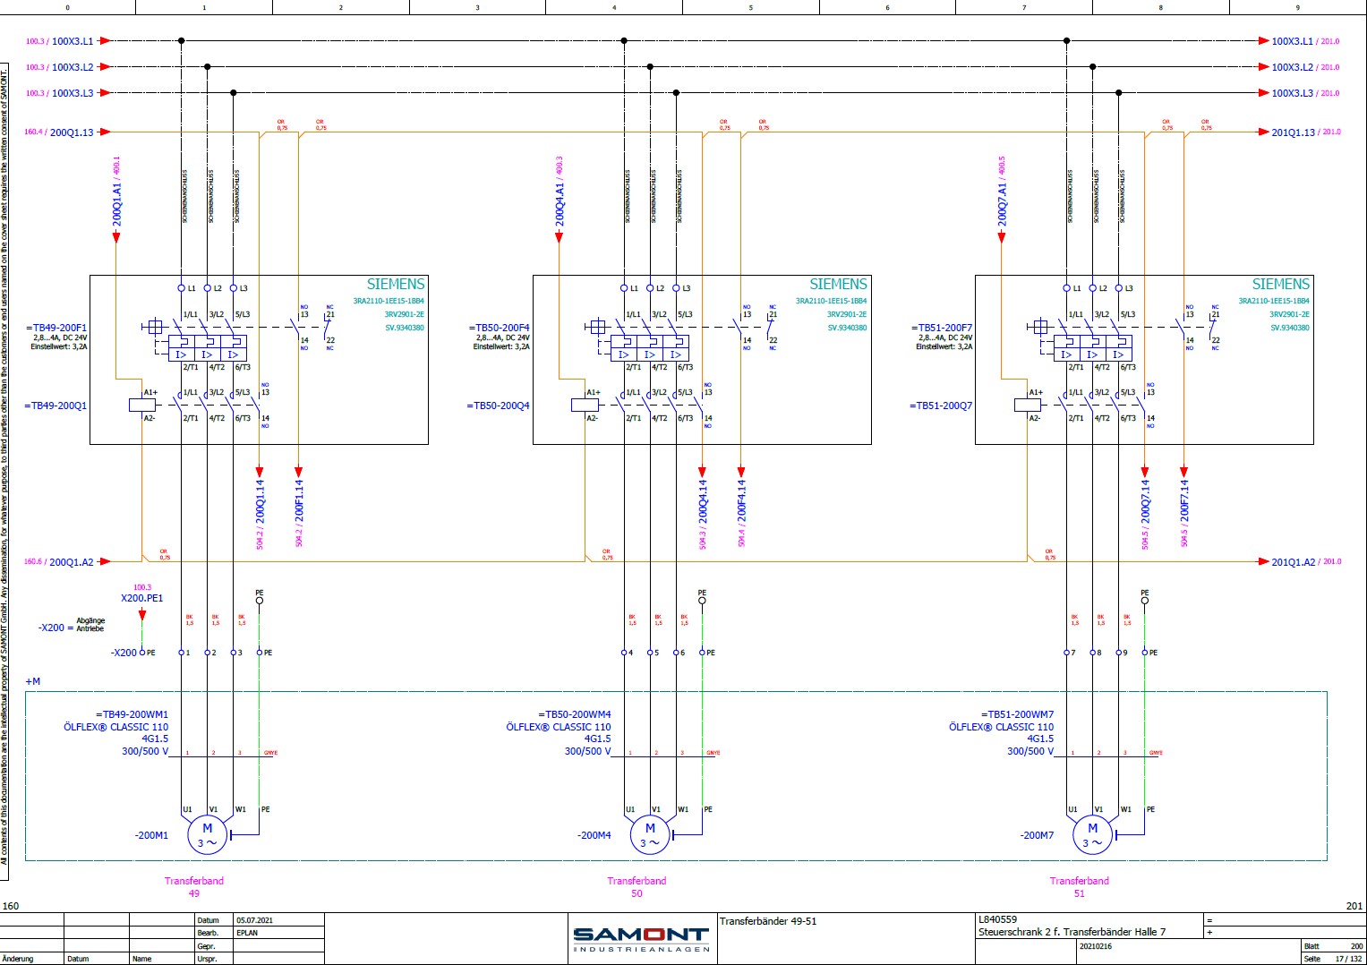Click the Transferband 51 caption
This screenshot has width=1367, height=965.
click(1079, 887)
